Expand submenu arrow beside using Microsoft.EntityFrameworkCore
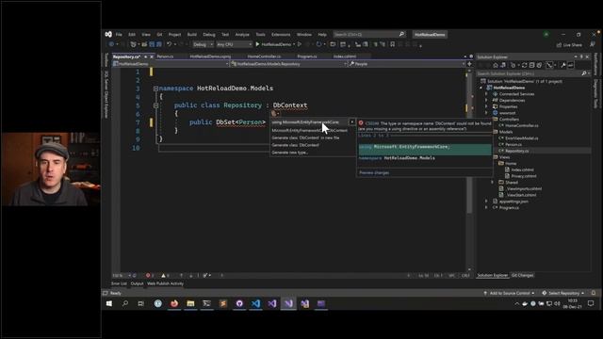The width and height of the screenshot is (603, 339). [351, 122]
